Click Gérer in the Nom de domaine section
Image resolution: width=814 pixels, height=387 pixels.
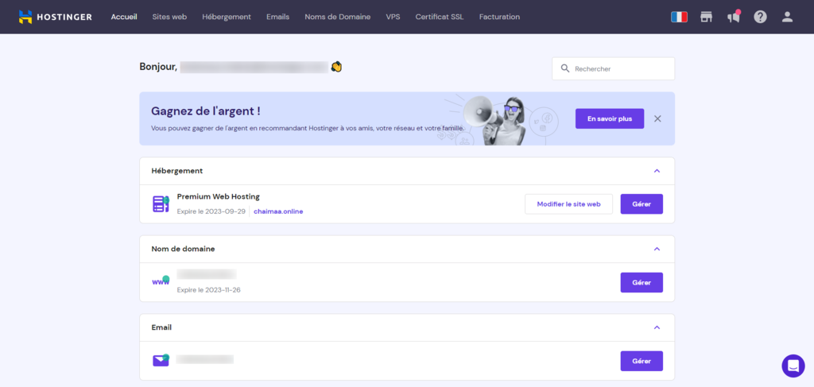click(642, 283)
